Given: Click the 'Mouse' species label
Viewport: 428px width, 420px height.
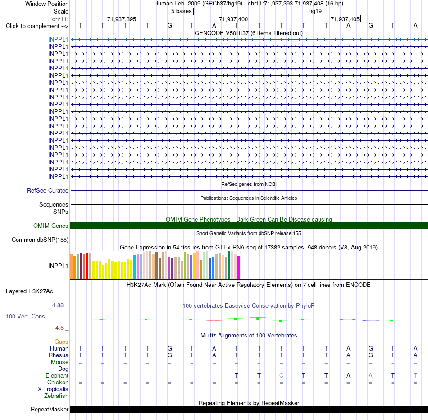Looking at the screenshot, I should pyautogui.click(x=59, y=362).
